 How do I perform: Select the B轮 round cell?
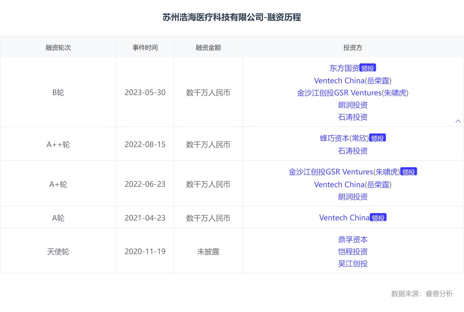(x=58, y=92)
